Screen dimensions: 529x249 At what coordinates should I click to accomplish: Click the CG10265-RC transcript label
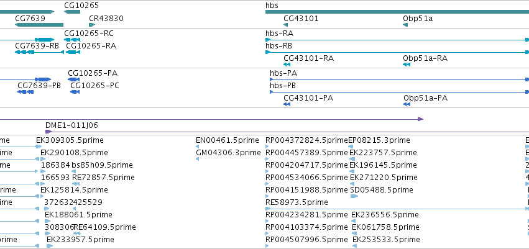pos(89,34)
